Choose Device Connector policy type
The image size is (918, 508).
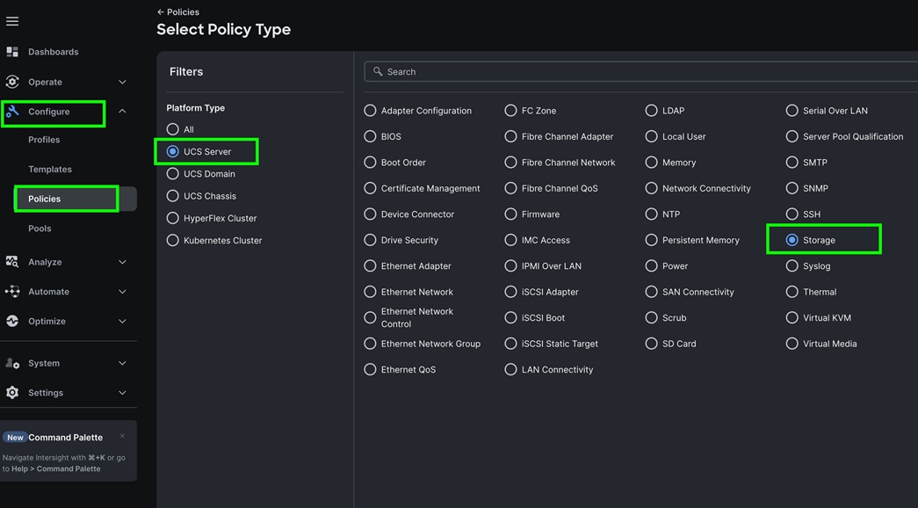[370, 214]
